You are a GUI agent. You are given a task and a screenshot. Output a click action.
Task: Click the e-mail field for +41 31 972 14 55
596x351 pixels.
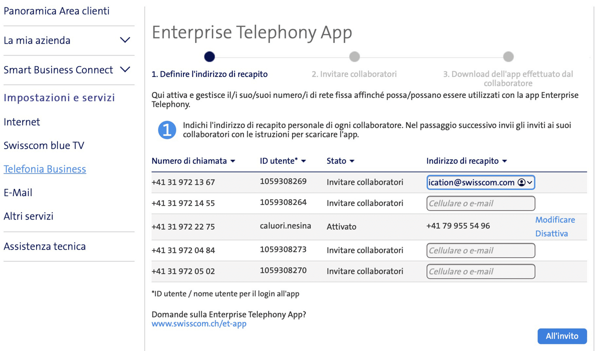coord(480,203)
